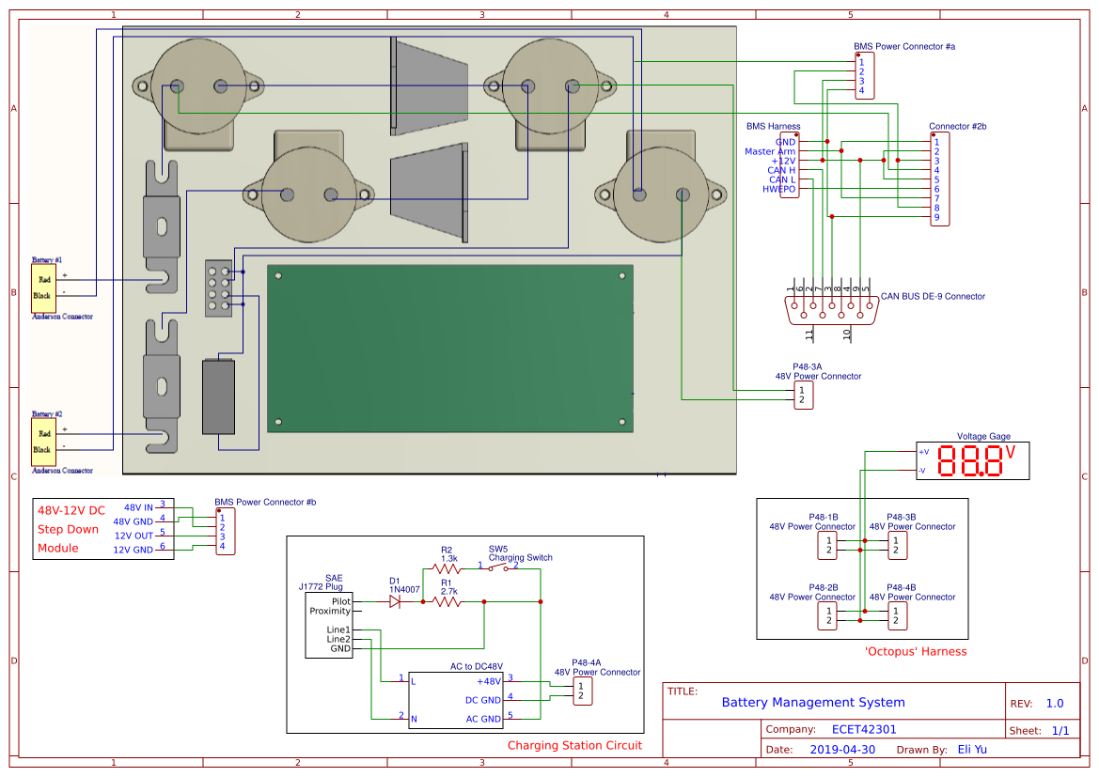Select the CAN BUS DE-9 connector symbol
The width and height of the screenshot is (1099, 777).
(832, 311)
